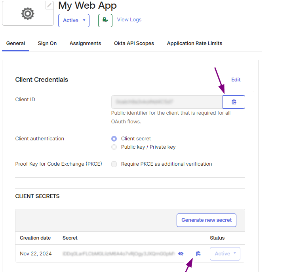Open the Active app status dropdown
295x272 pixels.
point(74,21)
